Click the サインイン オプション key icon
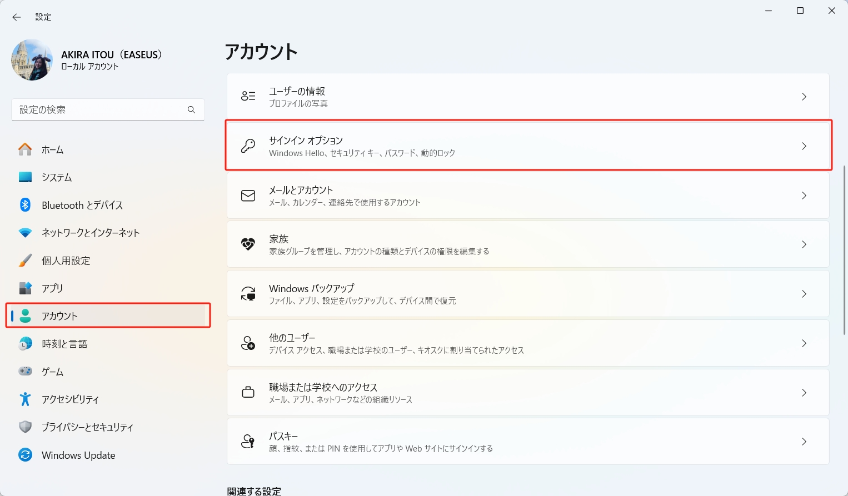 248,146
